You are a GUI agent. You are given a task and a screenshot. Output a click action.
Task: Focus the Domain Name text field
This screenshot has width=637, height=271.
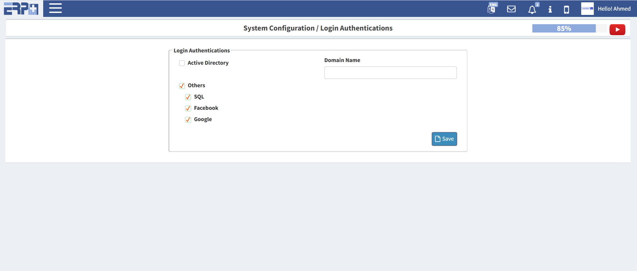[390, 73]
